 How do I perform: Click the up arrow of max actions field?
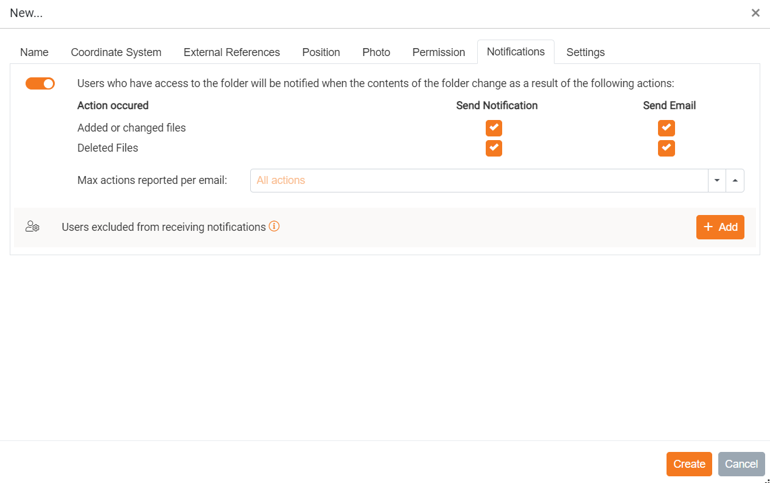tap(735, 180)
